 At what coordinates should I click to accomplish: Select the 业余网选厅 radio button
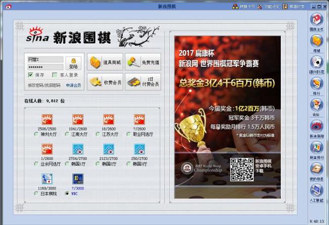pos(36,164)
